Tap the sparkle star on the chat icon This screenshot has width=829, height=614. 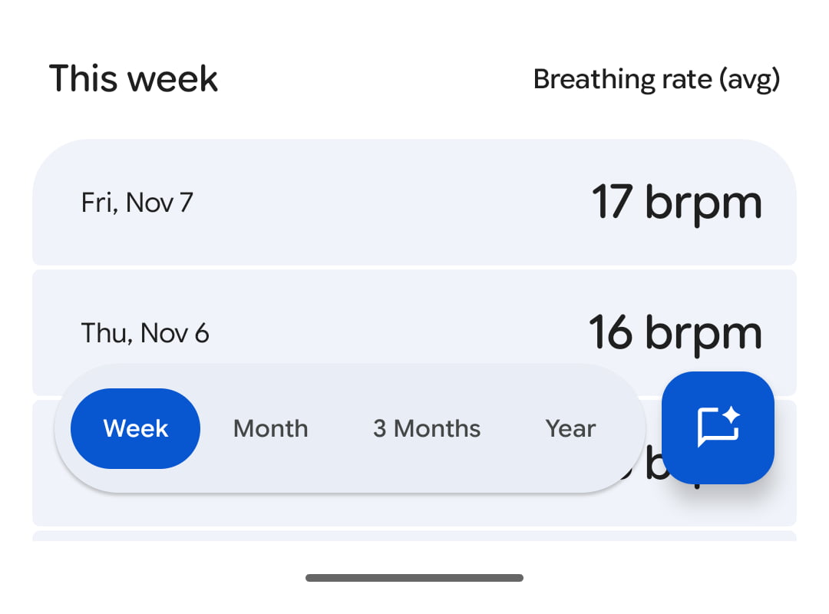(x=730, y=415)
